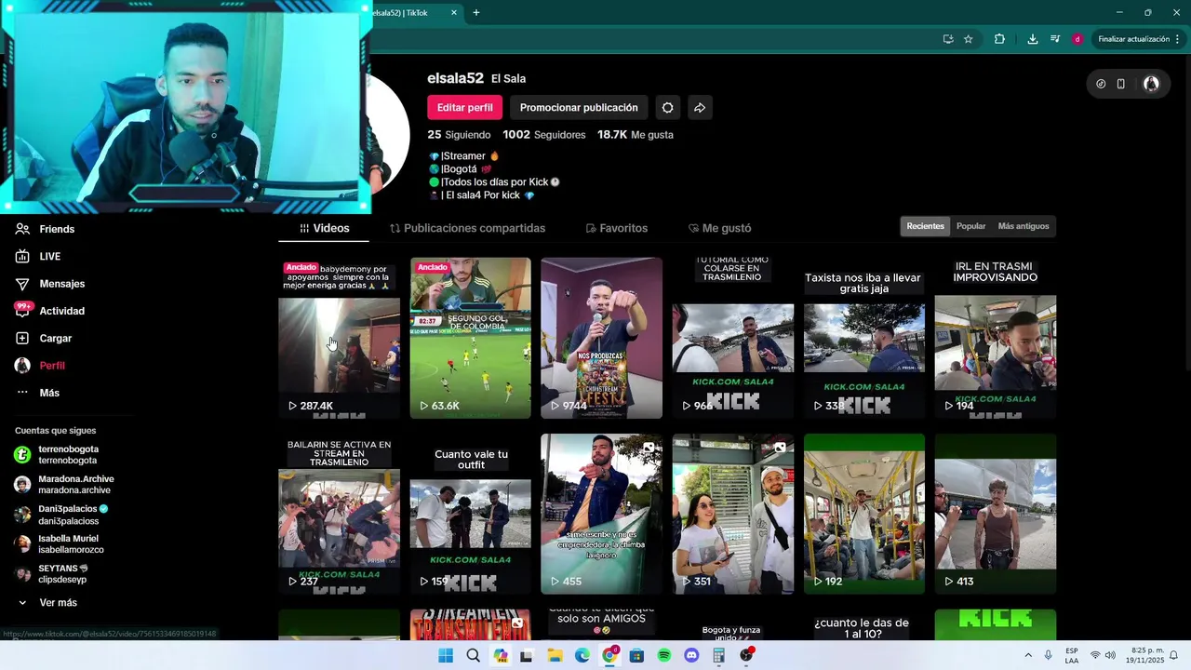Click Promocionar publicación button
The image size is (1191, 670).
(579, 108)
